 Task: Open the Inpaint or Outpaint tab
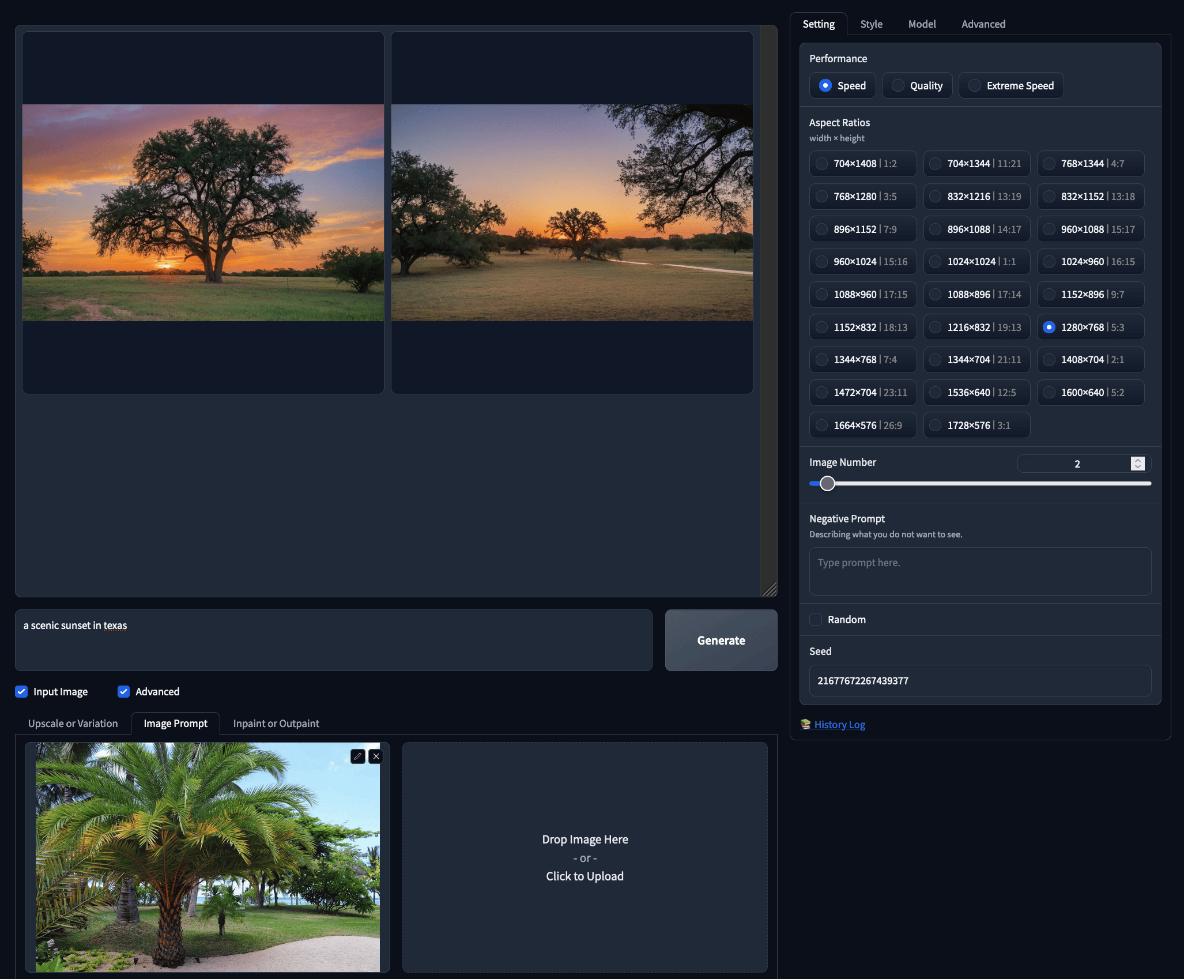pos(276,723)
